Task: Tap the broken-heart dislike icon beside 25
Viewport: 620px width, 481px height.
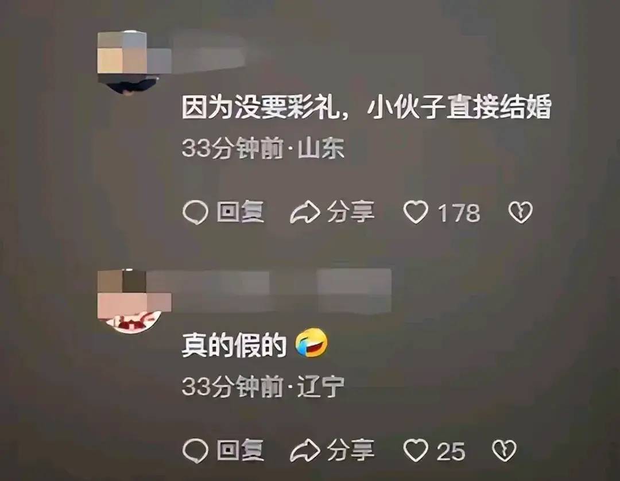Action: pyautogui.click(x=504, y=451)
